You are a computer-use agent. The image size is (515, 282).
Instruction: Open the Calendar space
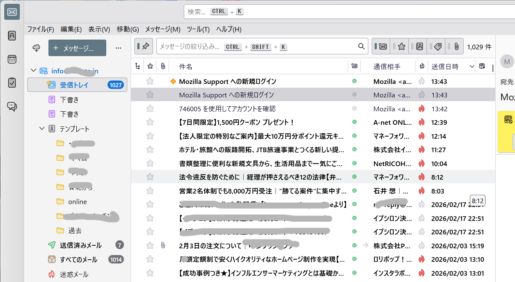pyautogui.click(x=12, y=59)
